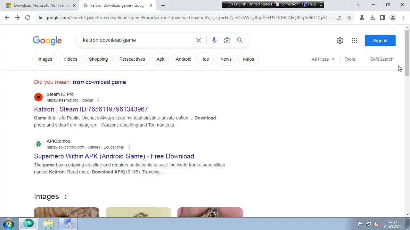This screenshot has height=230, width=410.
Task: Share this page icon in address bar
Action: [x=339, y=18]
